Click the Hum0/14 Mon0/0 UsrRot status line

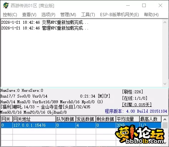click(51, 102)
